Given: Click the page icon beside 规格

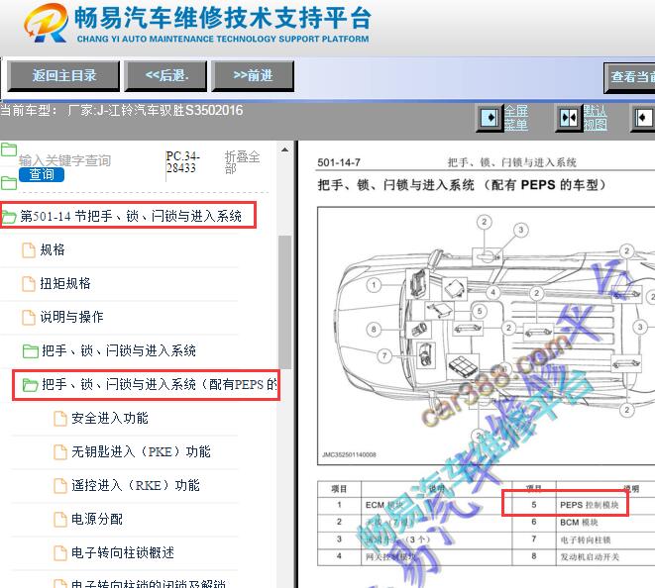Looking at the screenshot, I should [x=29, y=250].
